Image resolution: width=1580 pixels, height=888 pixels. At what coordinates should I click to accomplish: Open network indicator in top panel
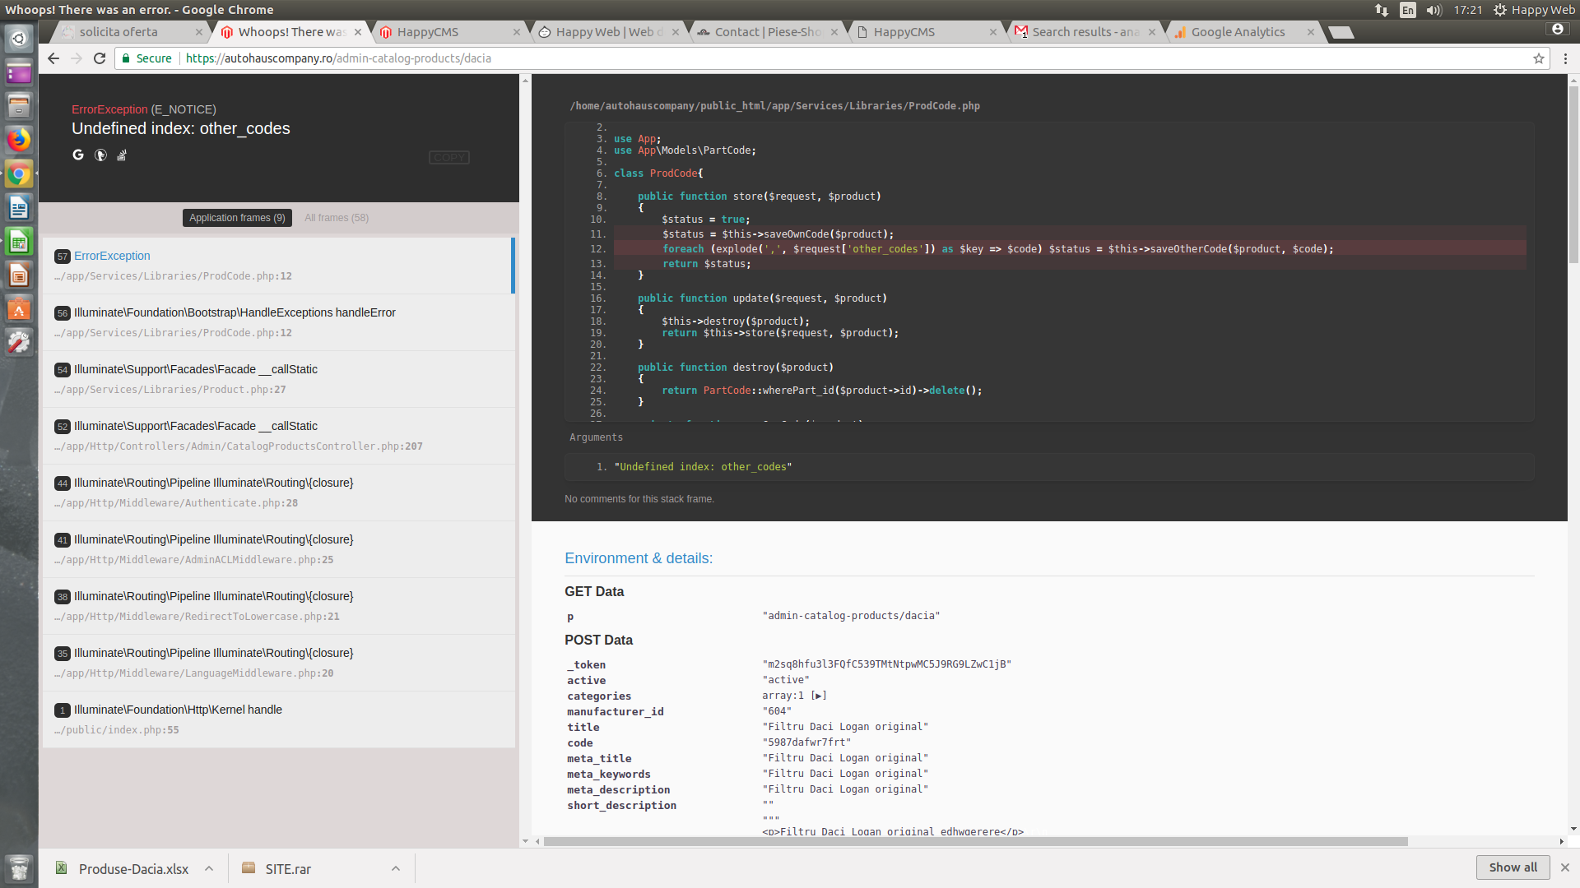[x=1382, y=10]
